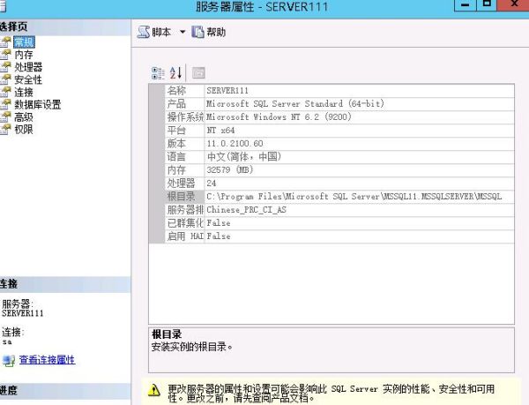Screen dimensions: 529x405
Task: Select the 语言 value 中文(简体，中国)
Action: [x=360, y=156]
